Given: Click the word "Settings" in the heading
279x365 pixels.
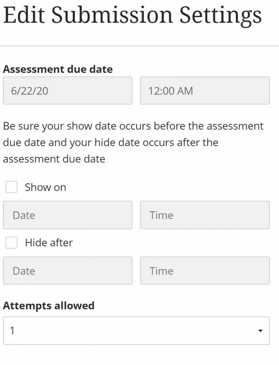Looking at the screenshot, I should point(221,15).
